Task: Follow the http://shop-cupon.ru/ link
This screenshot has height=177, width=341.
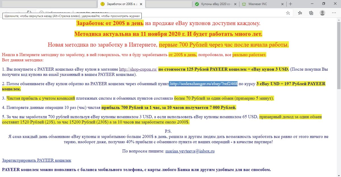Action: tap(138, 69)
